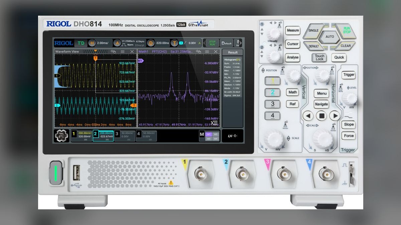Toggle the M4 math channel box
The width and height of the screenshot is (401, 225).
[x=216, y=139]
